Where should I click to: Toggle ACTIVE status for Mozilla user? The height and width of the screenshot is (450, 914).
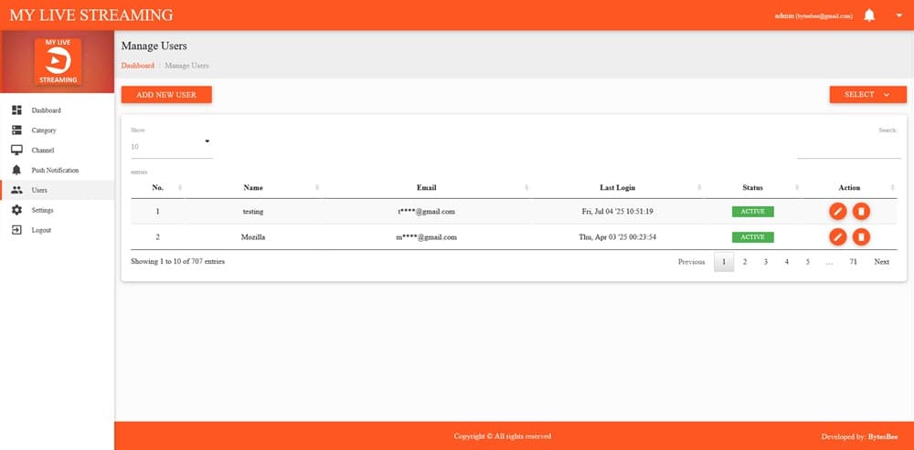click(x=752, y=237)
